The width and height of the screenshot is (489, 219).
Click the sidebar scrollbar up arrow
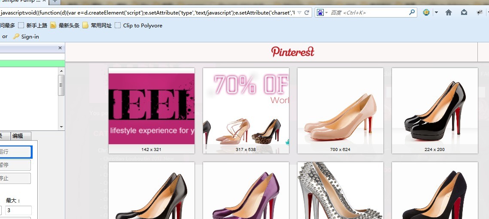[61, 71]
